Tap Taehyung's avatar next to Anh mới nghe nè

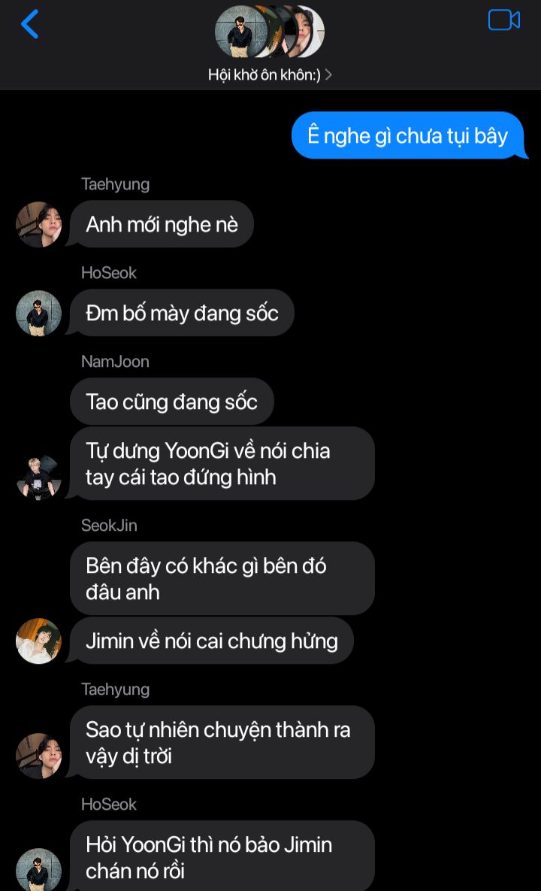click(38, 225)
